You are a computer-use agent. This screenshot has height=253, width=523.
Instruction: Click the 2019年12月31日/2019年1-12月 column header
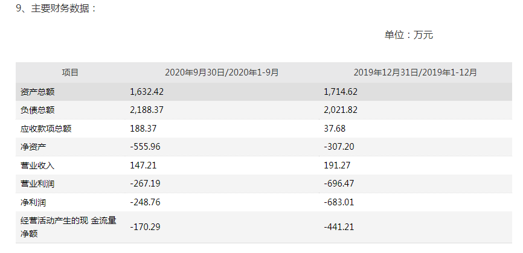coord(416,72)
